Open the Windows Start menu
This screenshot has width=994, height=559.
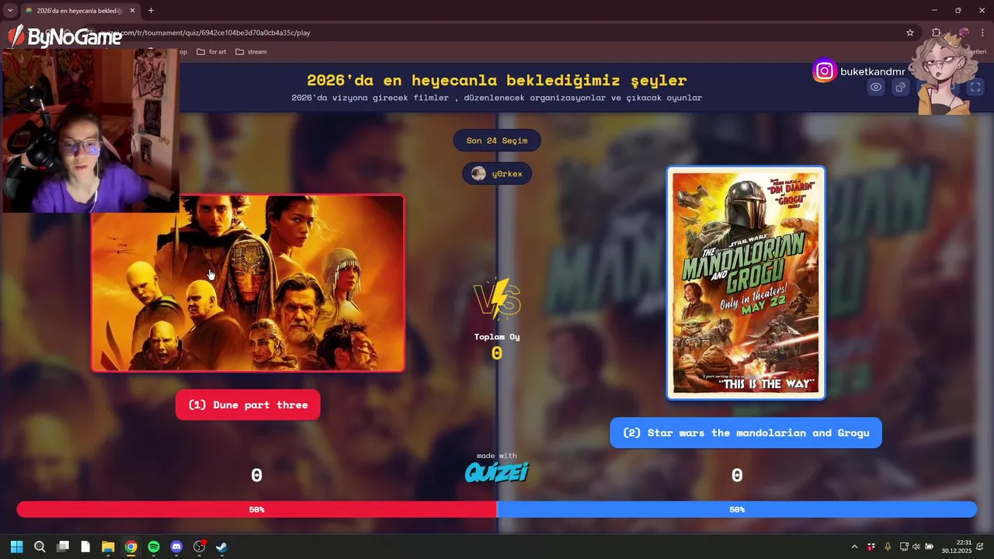pos(16,547)
